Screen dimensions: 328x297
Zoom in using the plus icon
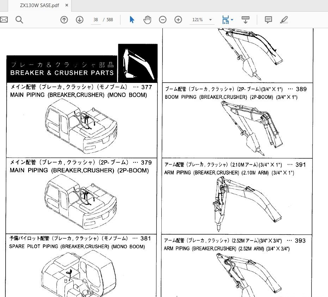pos(178,19)
